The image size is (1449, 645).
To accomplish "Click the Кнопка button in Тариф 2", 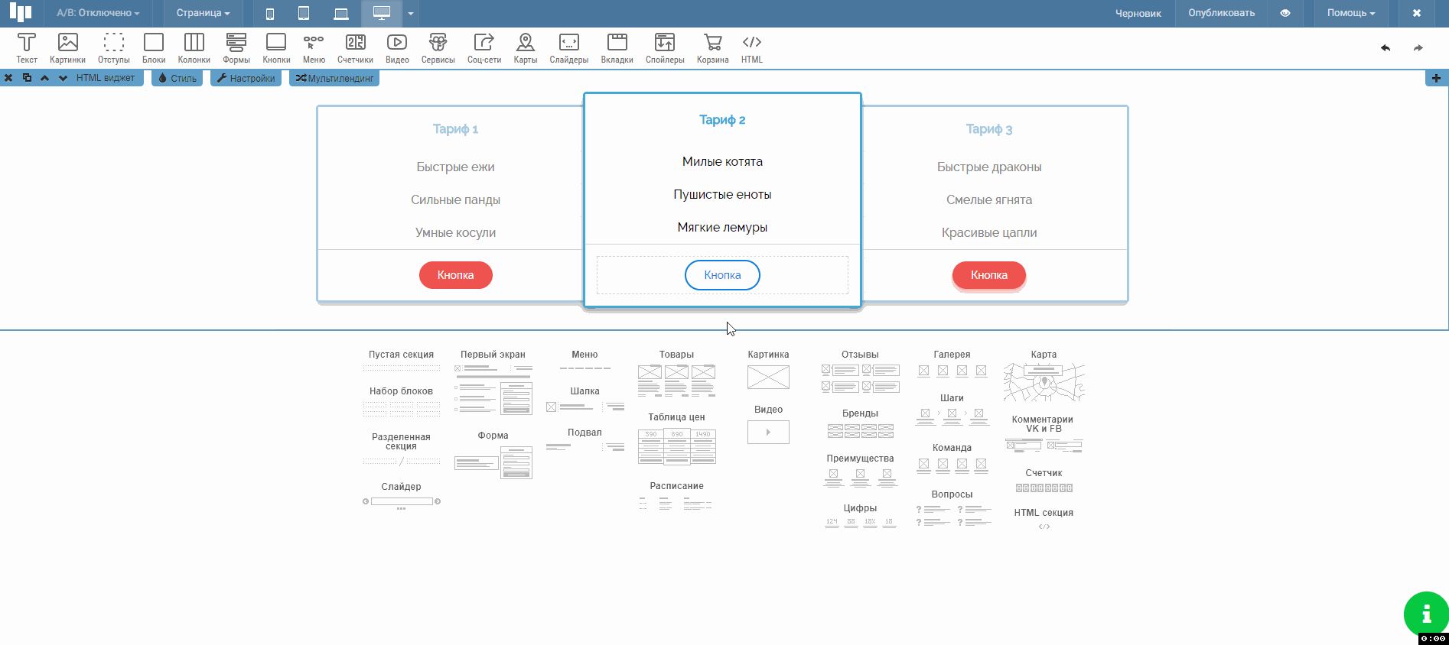I will (x=722, y=275).
